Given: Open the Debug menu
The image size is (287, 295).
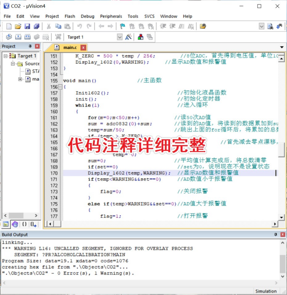Looking at the screenshot, I should pyautogui.click(x=88, y=16).
